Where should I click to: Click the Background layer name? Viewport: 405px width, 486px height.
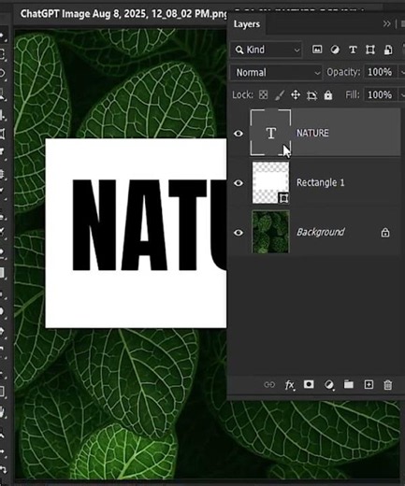pyautogui.click(x=321, y=232)
